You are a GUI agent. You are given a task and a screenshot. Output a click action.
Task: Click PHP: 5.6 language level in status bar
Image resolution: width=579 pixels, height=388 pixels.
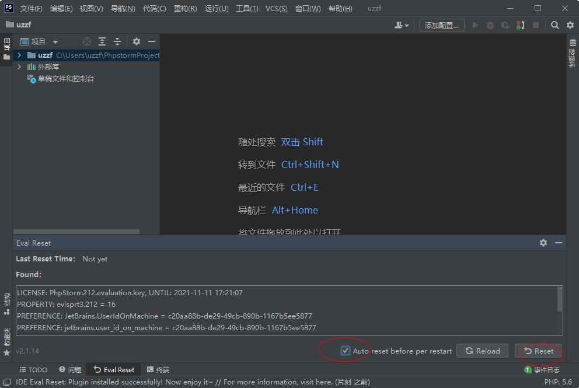(x=558, y=382)
